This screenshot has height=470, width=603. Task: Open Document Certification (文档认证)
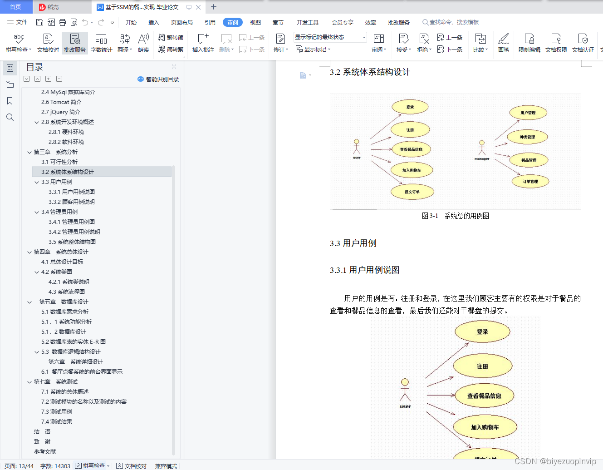coord(583,43)
